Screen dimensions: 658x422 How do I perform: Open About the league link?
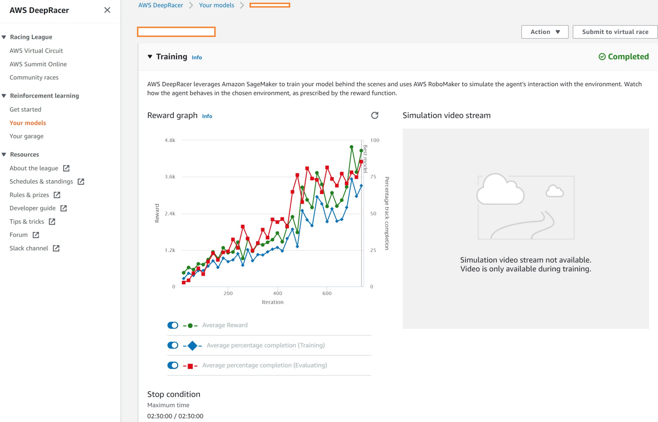[34, 168]
